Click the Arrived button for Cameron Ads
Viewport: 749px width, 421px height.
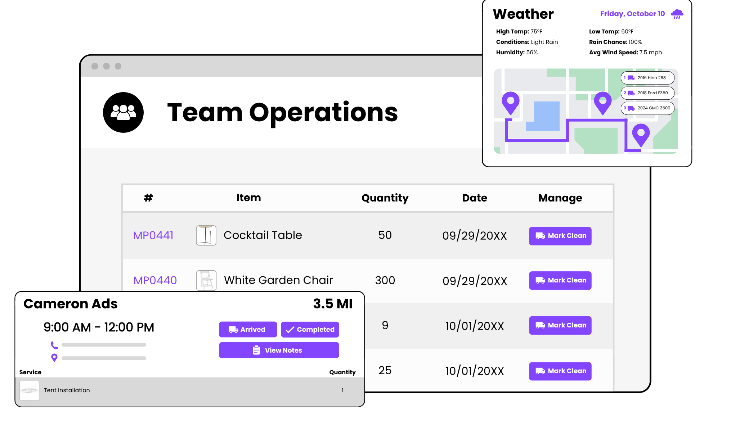point(248,330)
